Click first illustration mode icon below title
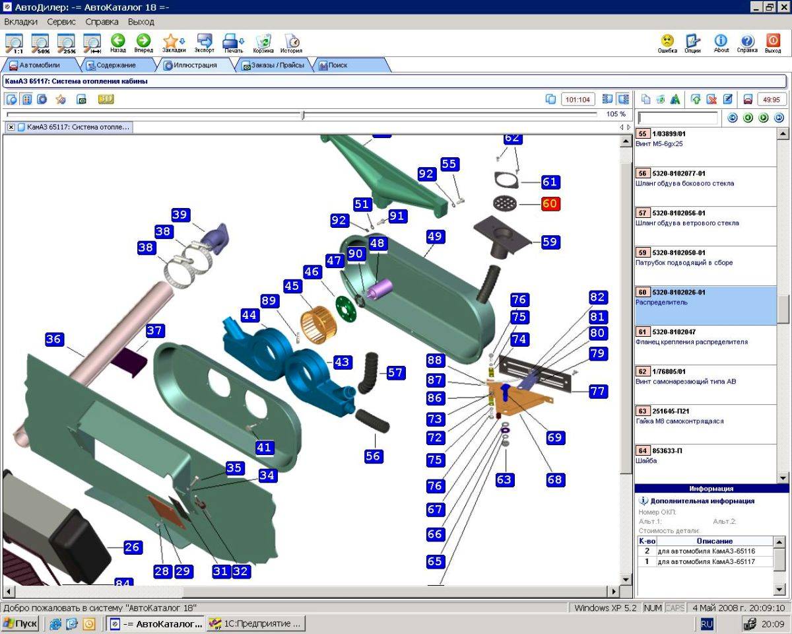The width and height of the screenshot is (792, 634). [12, 99]
